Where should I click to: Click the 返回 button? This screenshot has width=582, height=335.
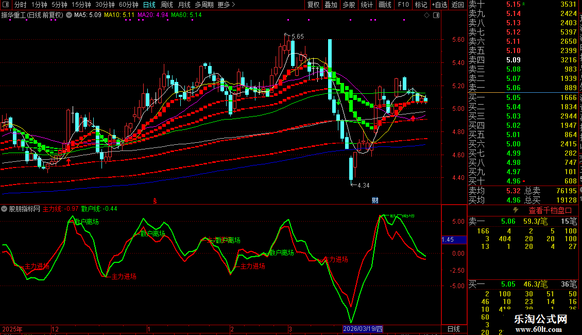point(458,5)
